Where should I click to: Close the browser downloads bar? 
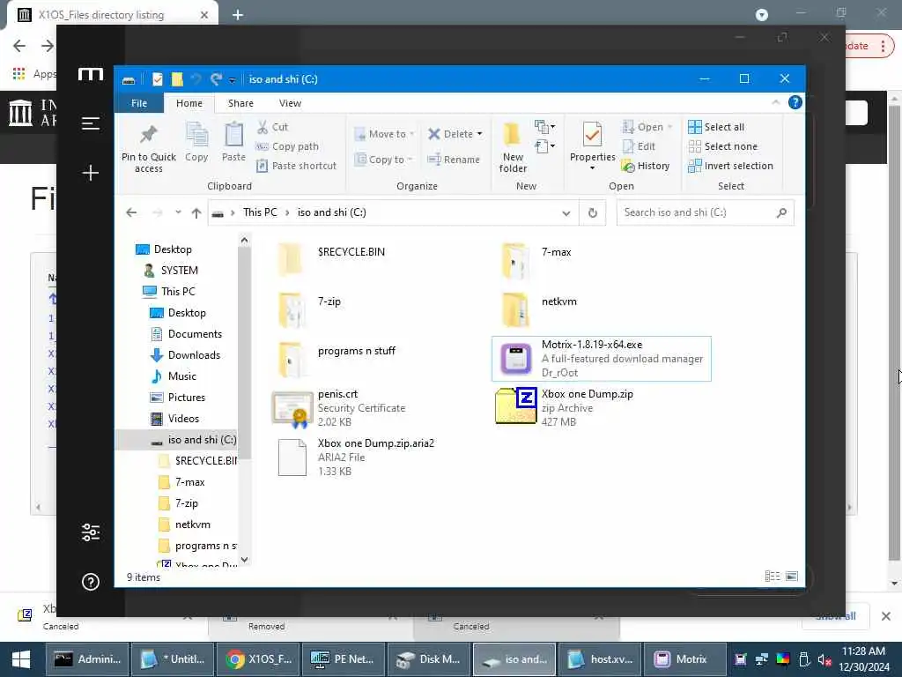(x=886, y=616)
